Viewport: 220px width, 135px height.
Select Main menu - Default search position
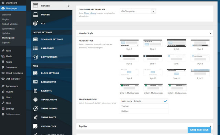click(144, 101)
